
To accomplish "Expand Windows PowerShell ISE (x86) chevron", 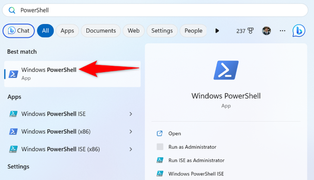I will 131,149.
